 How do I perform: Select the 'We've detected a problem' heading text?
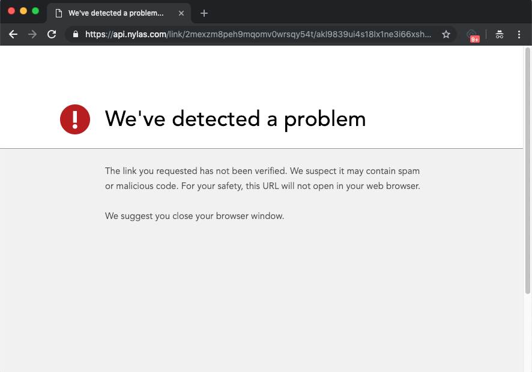[x=235, y=119]
